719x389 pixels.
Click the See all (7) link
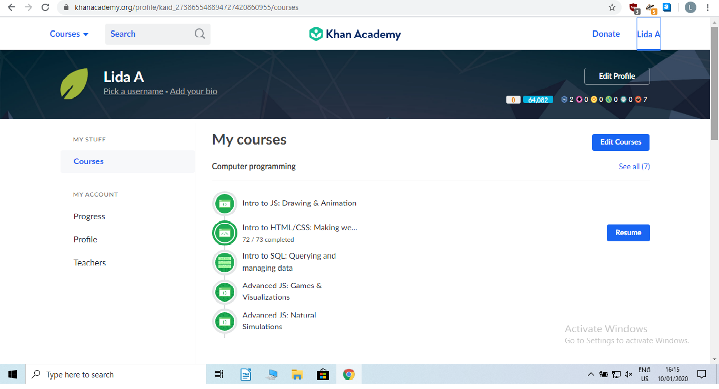click(634, 167)
